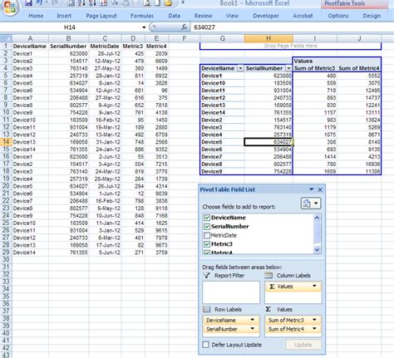Open SerialNumber dropdown in Row Labels area
This screenshot has height=358, width=394.
click(x=253, y=329)
